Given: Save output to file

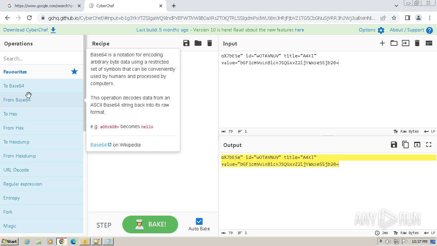Looking at the screenshot, I should pyautogui.click(x=394, y=145).
